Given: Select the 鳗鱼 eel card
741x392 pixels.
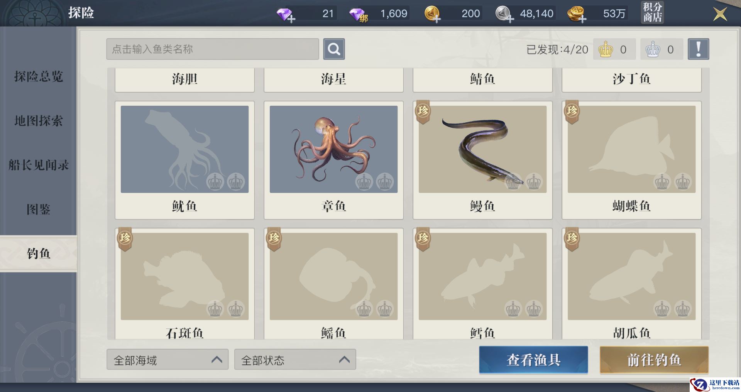Looking at the screenshot, I should [482, 160].
